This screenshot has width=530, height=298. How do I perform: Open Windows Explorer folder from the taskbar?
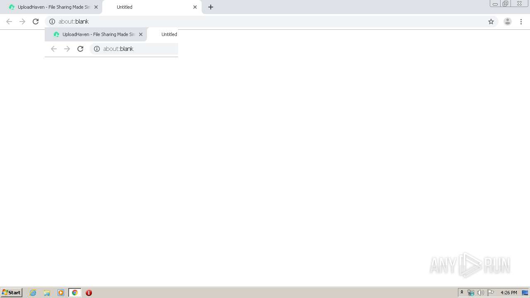coord(47,293)
